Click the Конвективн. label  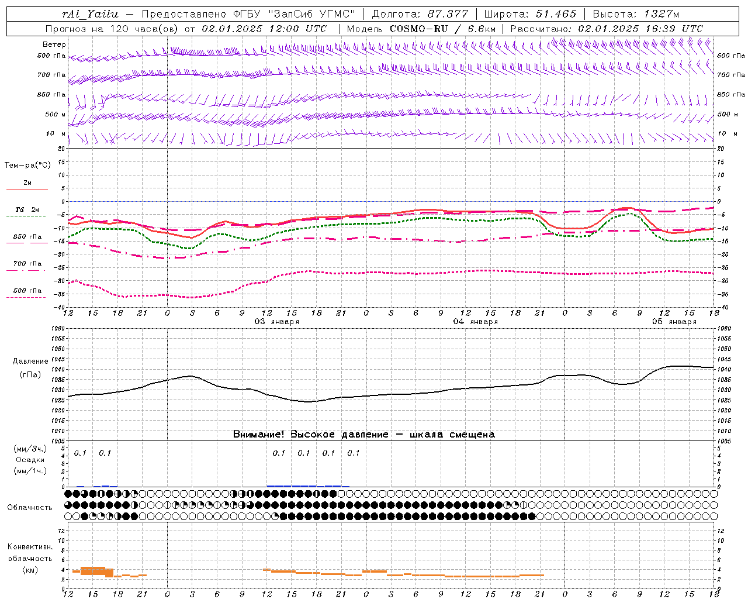(30, 547)
